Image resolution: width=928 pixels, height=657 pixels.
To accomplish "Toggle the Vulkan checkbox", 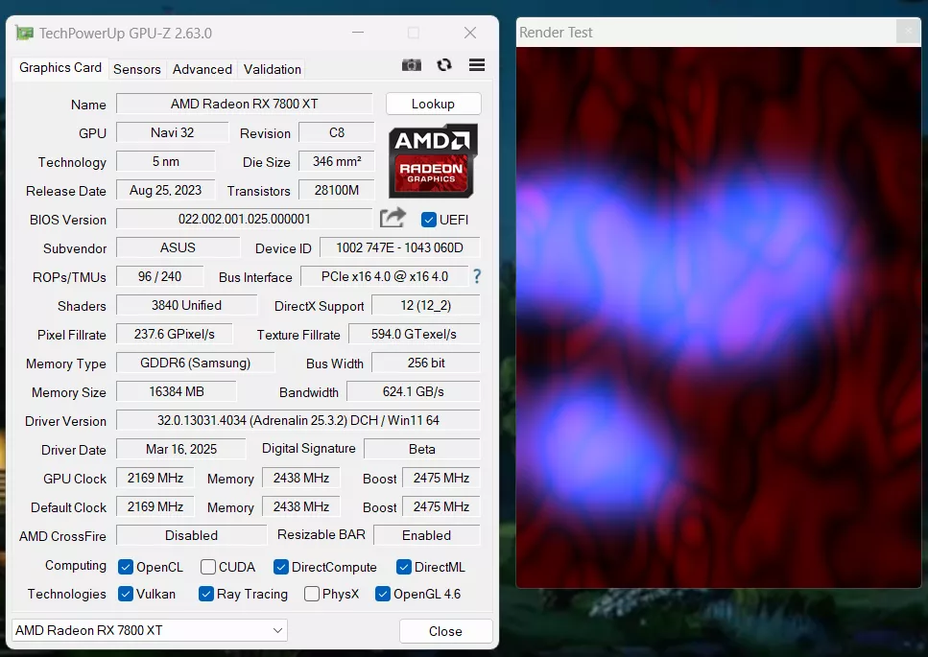I will (x=126, y=594).
